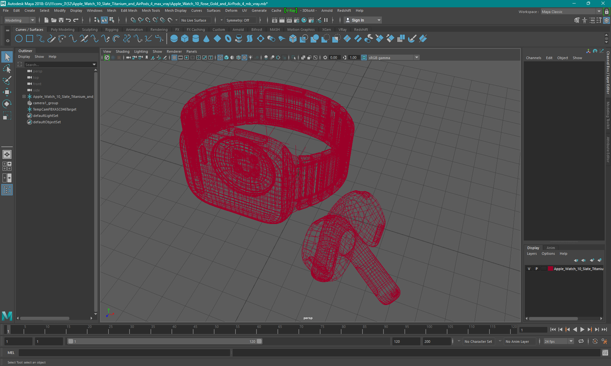611x366 pixels.
Task: Click the Save Scene icon
Action: (x=61, y=20)
